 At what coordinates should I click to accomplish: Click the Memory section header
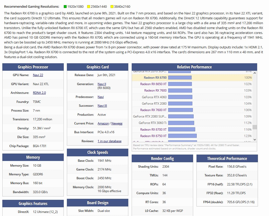point(33,157)
